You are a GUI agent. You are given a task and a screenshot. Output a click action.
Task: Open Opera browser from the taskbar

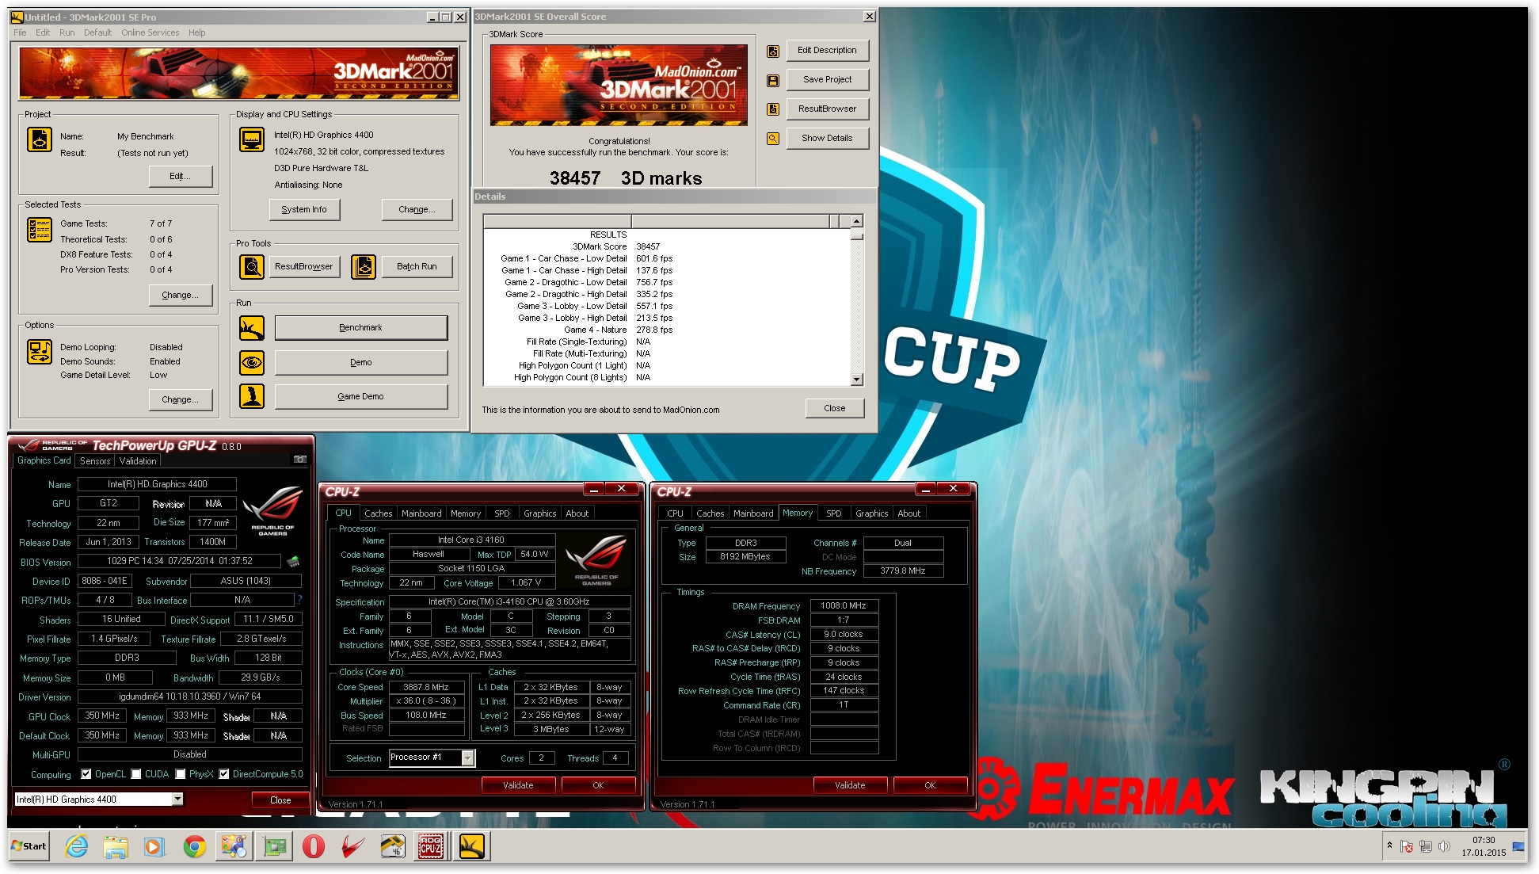(314, 847)
